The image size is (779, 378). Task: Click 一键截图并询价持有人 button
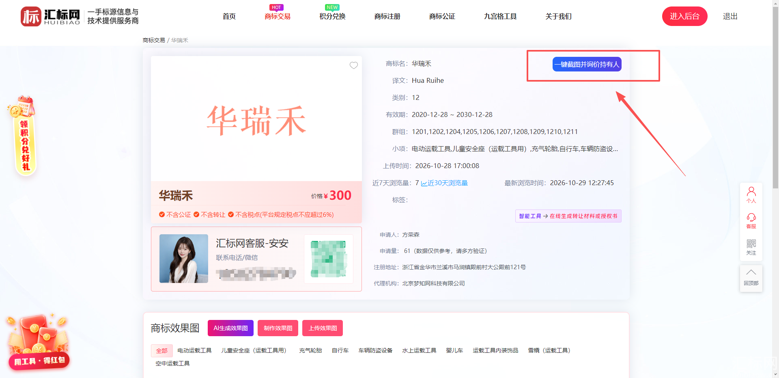point(587,64)
